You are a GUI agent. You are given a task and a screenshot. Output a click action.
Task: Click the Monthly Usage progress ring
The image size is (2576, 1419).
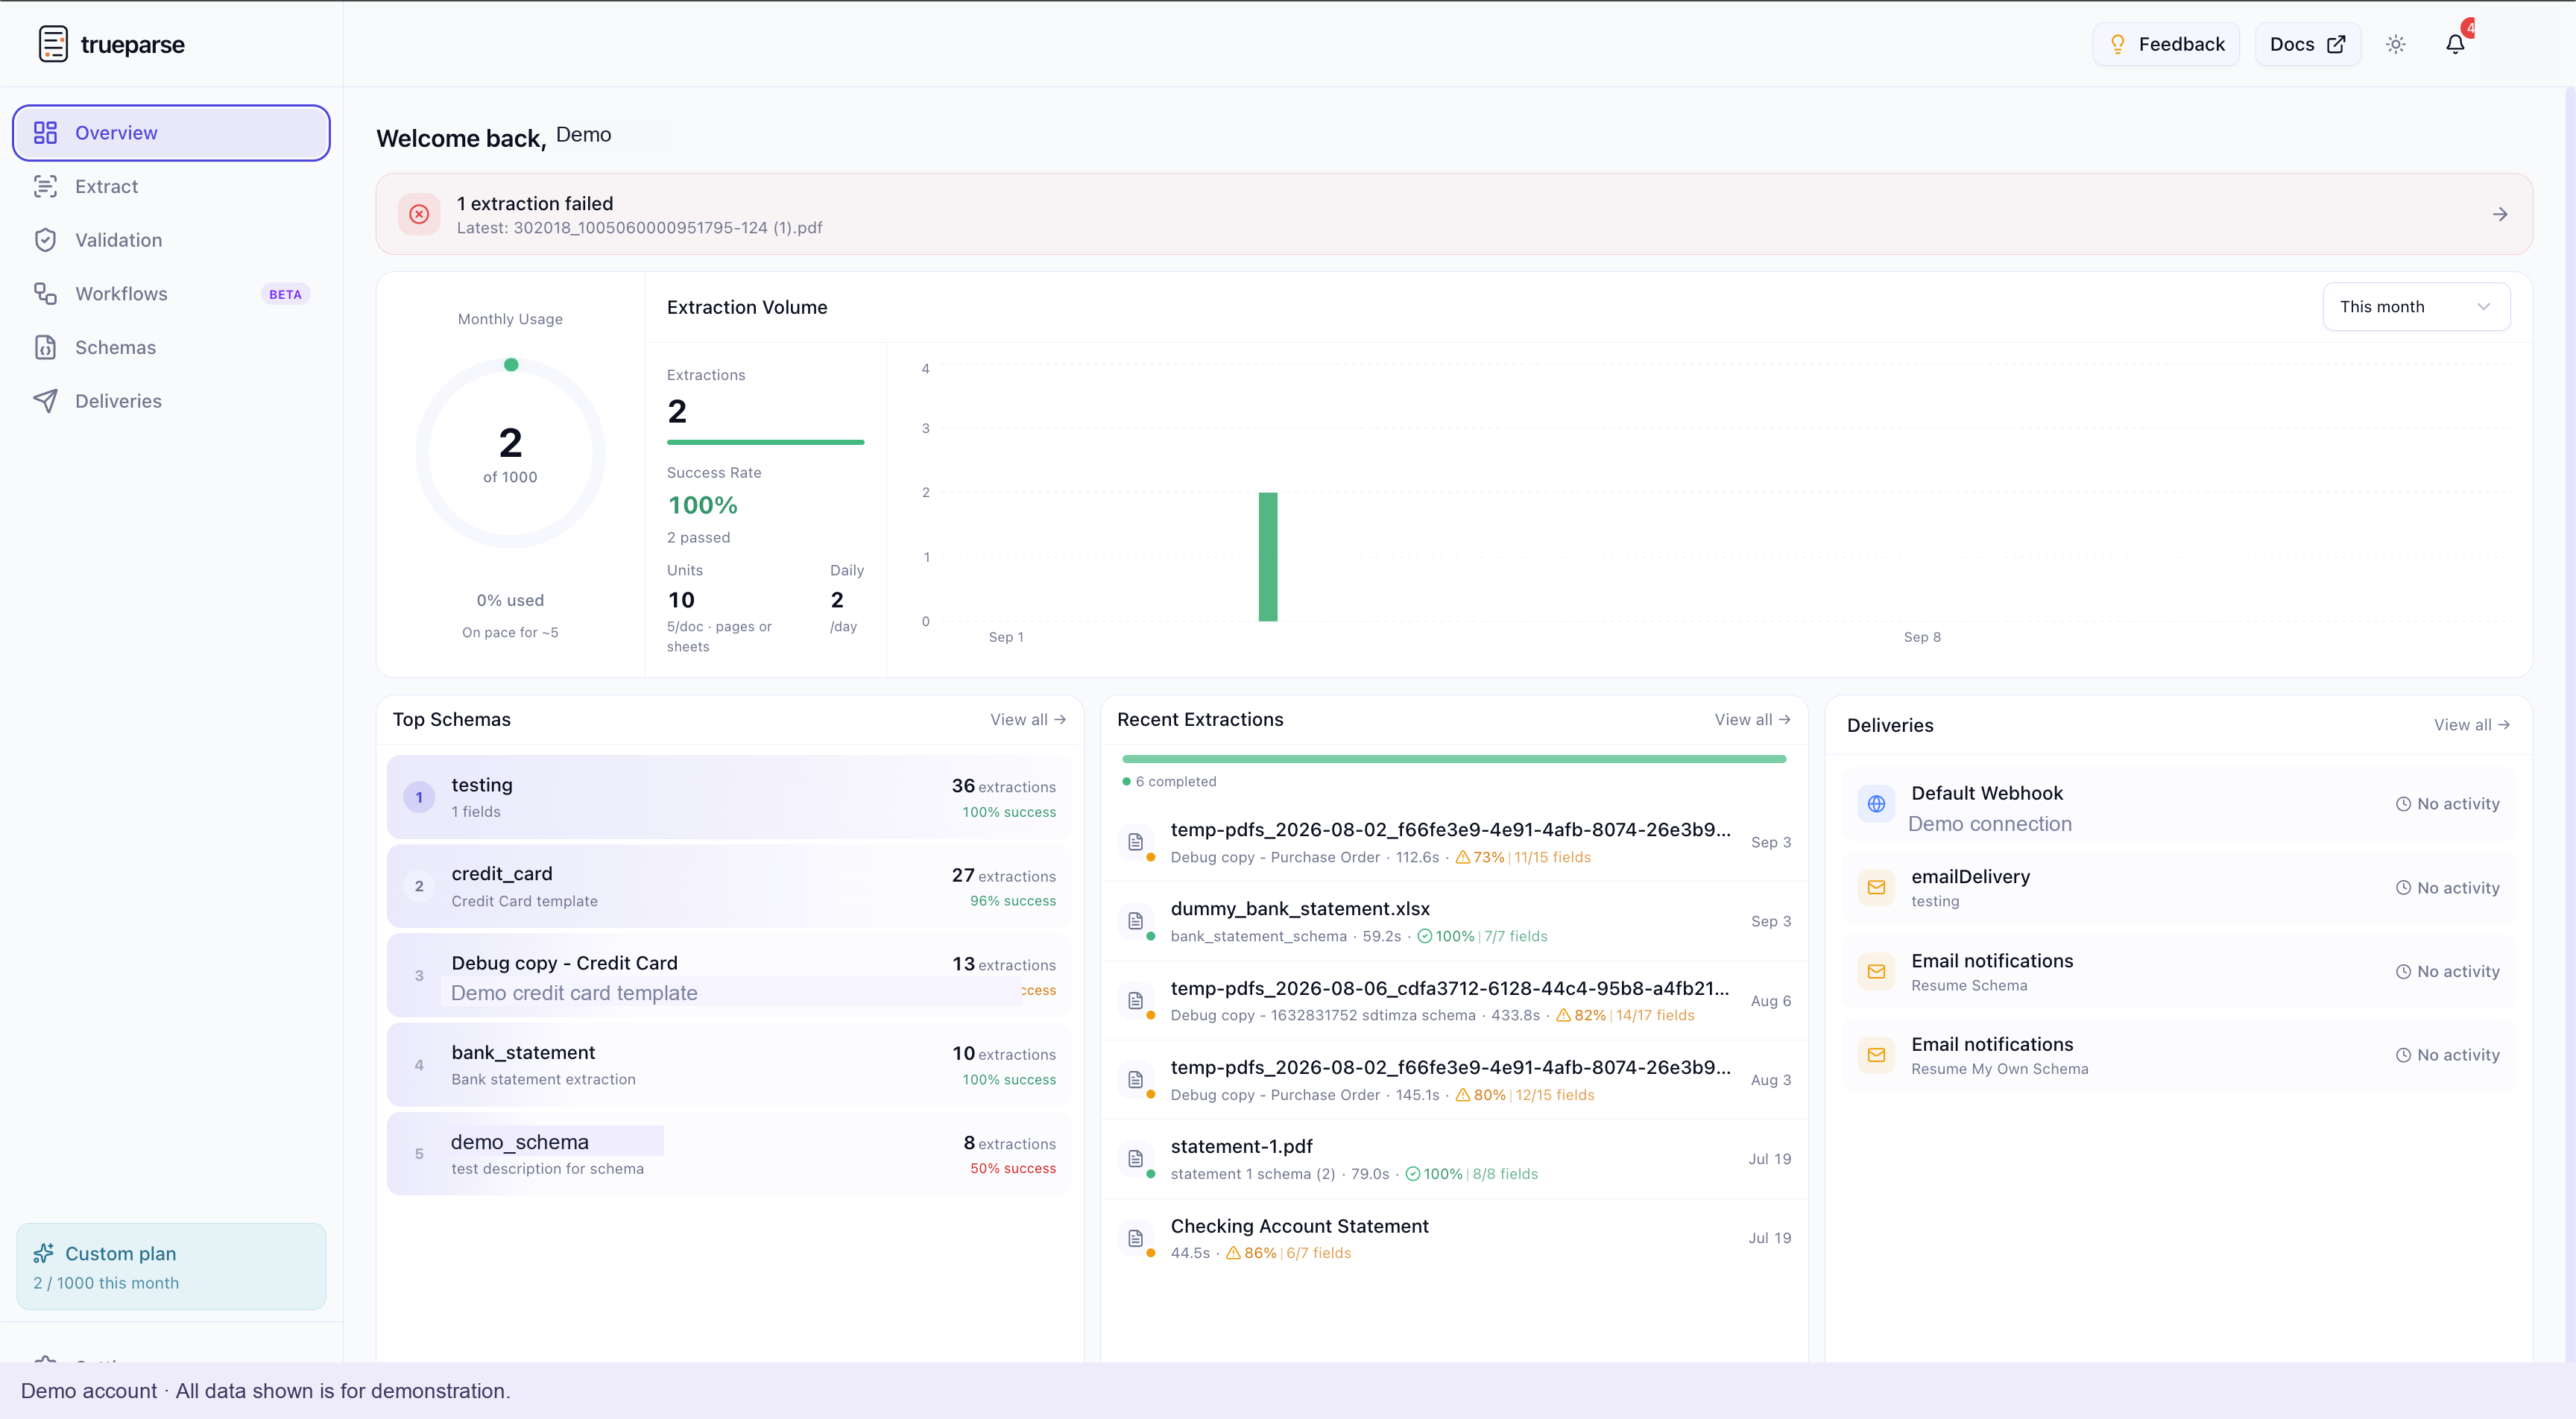point(511,454)
